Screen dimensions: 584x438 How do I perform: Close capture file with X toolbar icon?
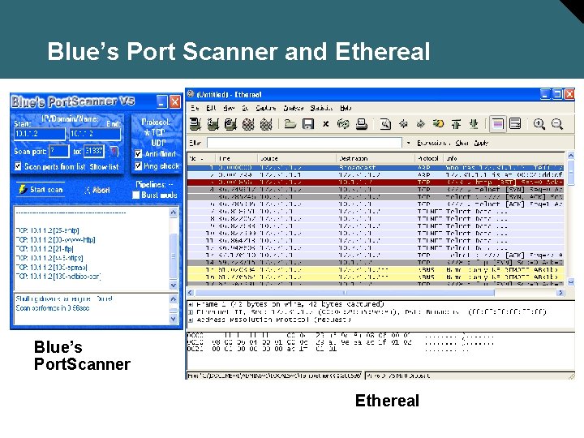[x=325, y=123]
